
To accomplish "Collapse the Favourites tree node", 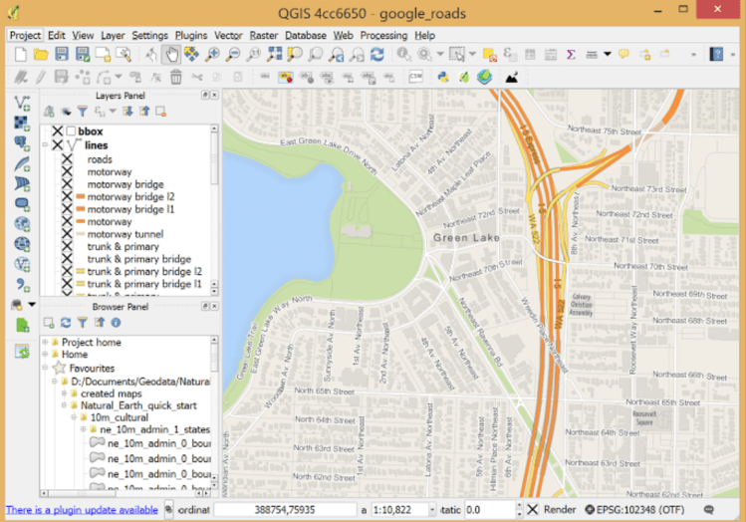I will [x=45, y=368].
